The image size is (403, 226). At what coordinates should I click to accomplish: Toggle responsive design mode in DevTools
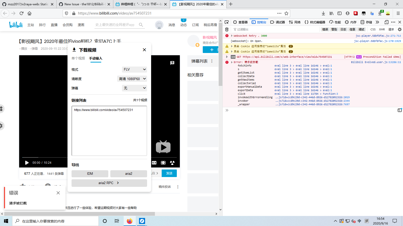tap(386, 22)
